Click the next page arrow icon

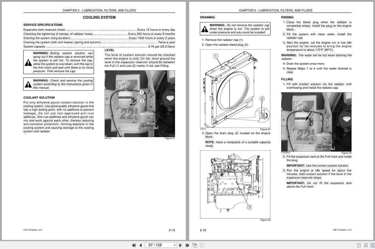click(180, 245)
